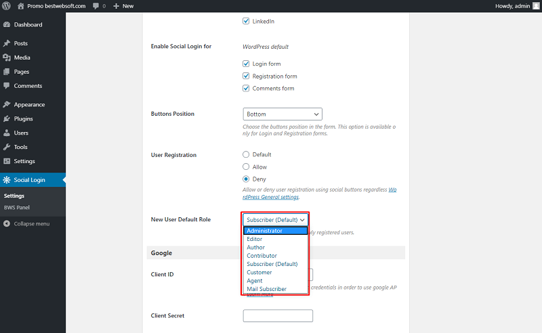Click New in the admin bar

[x=128, y=6]
